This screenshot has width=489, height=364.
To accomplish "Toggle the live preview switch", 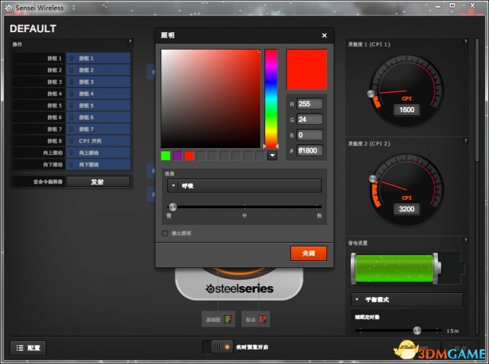I will coord(218,347).
